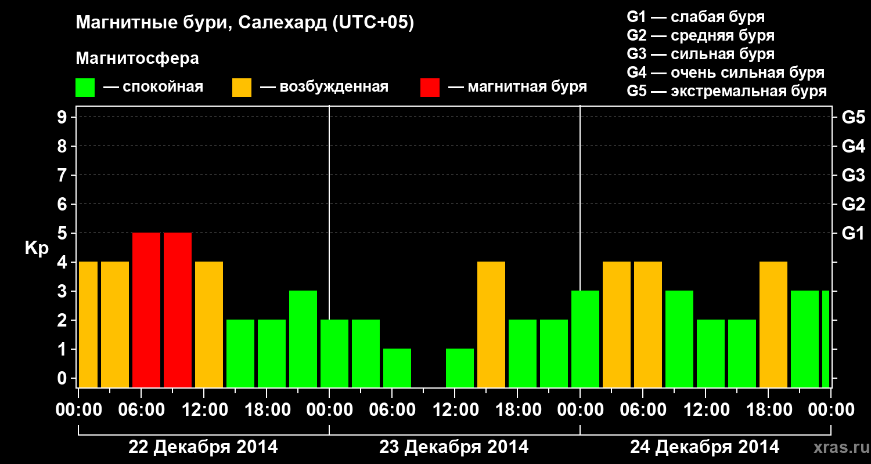Image resolution: width=871 pixels, height=464 pixels.
Task: Click the '— возбужденная' legend label
Action: point(324,88)
